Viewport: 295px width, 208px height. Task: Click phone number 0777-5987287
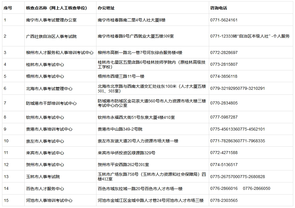(224, 117)
